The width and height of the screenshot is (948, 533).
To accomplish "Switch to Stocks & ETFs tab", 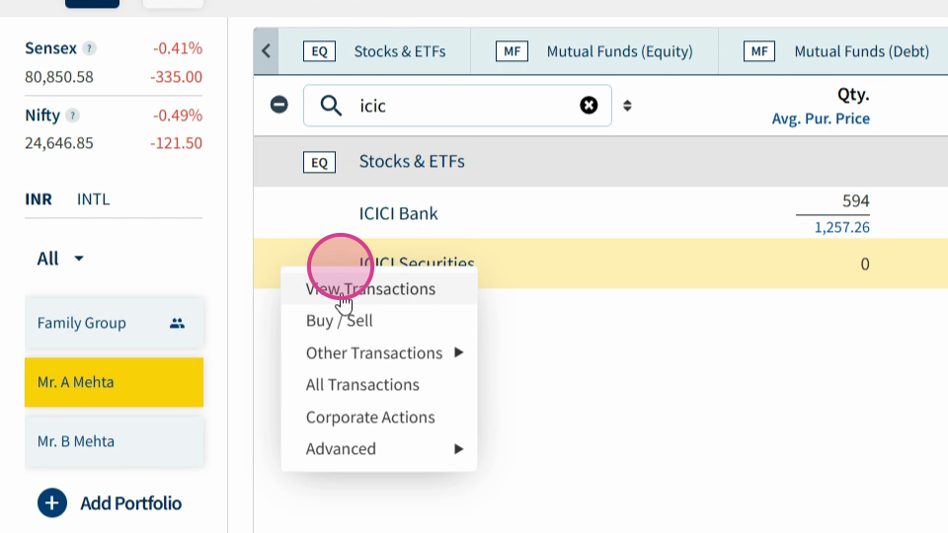I will click(375, 51).
